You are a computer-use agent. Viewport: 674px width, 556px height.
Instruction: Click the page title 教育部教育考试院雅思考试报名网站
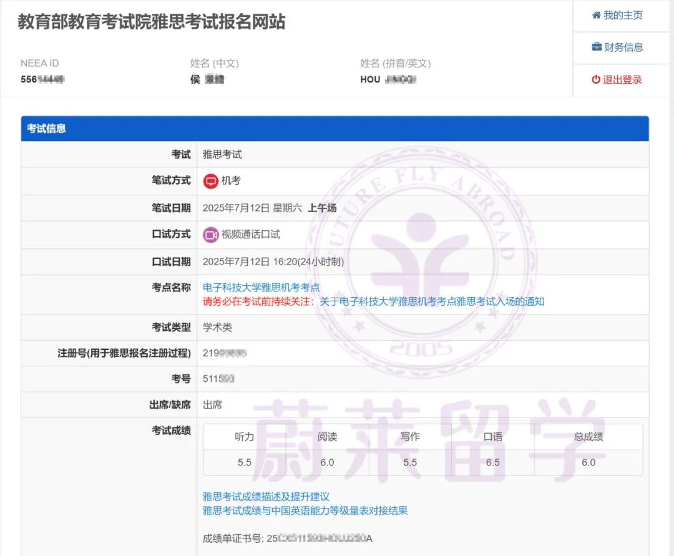151,21
